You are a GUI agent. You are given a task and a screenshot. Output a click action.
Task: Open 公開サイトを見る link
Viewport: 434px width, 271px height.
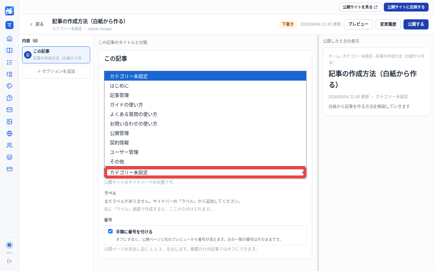(x=360, y=7)
